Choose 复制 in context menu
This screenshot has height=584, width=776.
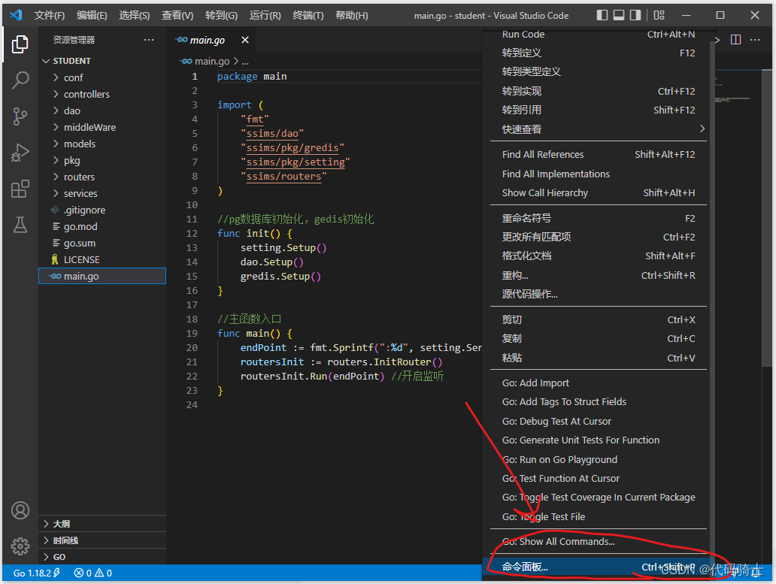point(599,338)
